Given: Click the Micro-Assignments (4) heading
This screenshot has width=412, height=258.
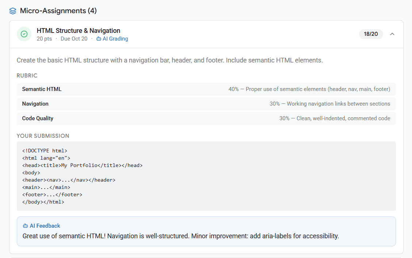Looking at the screenshot, I should 58,11.
